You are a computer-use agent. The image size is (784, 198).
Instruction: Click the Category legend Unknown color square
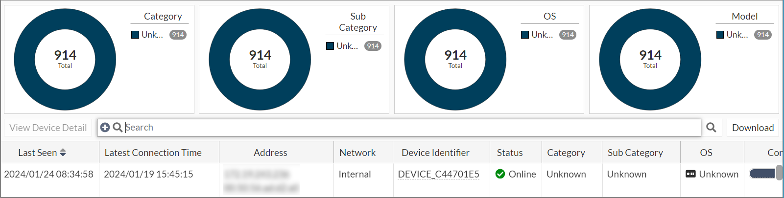pyautogui.click(x=135, y=35)
